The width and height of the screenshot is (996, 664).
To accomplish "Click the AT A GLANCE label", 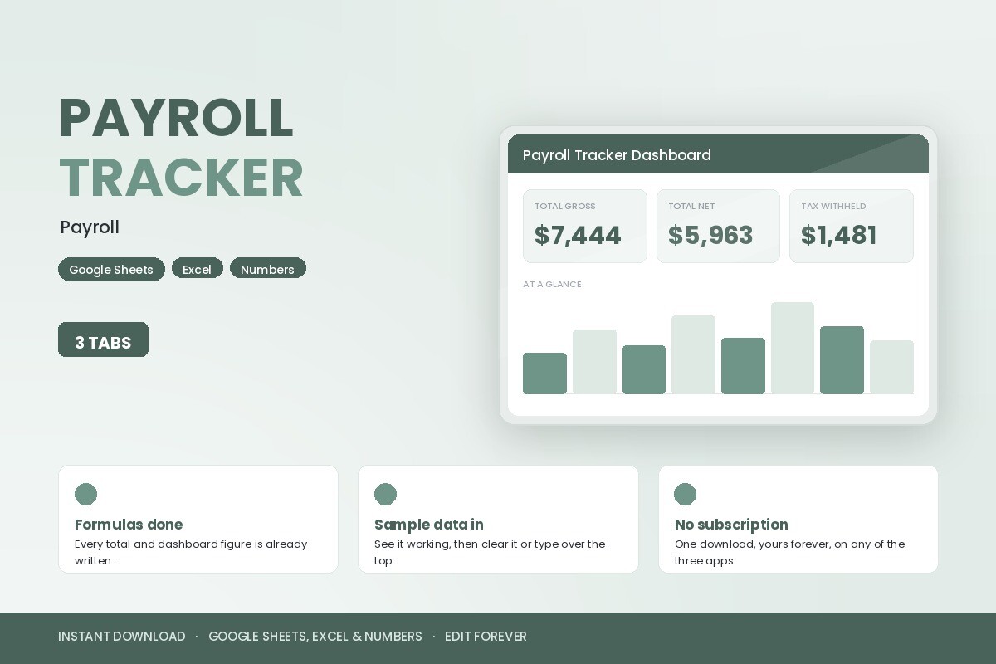I will pos(552,284).
